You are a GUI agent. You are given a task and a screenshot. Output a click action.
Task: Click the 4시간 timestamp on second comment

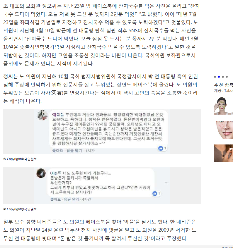(86, 199)
